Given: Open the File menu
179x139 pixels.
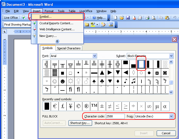Looking at the screenshot, I should pos(8,11).
